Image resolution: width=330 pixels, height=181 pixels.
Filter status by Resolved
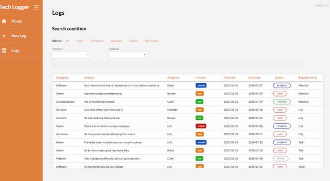[x=117, y=41]
